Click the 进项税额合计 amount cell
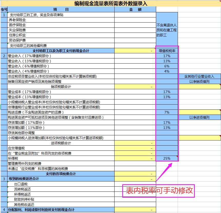Image resolution: width=221 pixels, height=213 pixels. point(135,143)
